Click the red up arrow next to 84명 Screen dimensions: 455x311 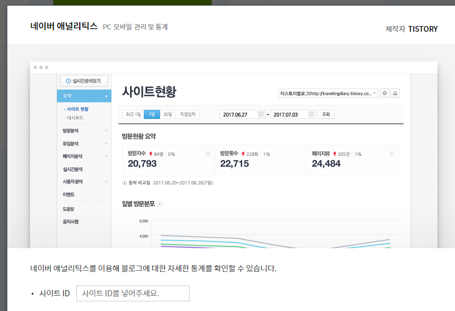pyautogui.click(x=151, y=154)
